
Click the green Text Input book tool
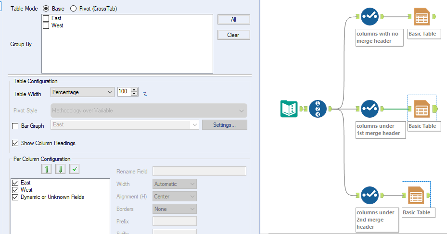(289, 109)
